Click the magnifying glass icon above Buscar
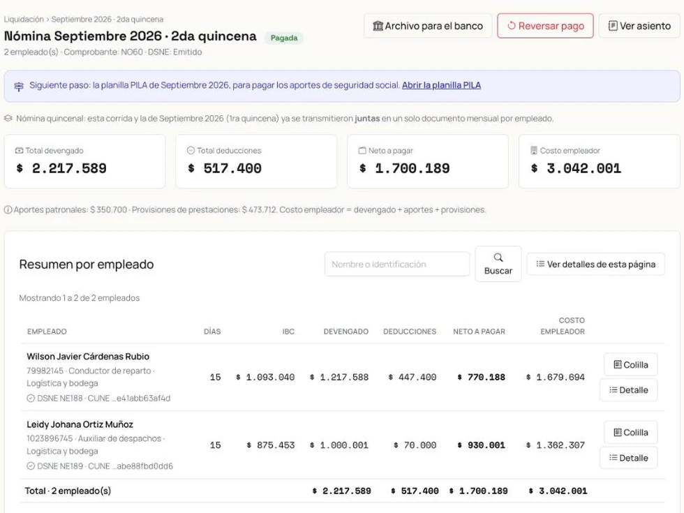 pyautogui.click(x=498, y=258)
